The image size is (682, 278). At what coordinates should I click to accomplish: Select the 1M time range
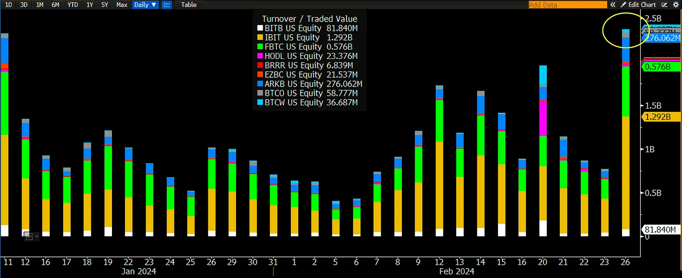(40, 5)
